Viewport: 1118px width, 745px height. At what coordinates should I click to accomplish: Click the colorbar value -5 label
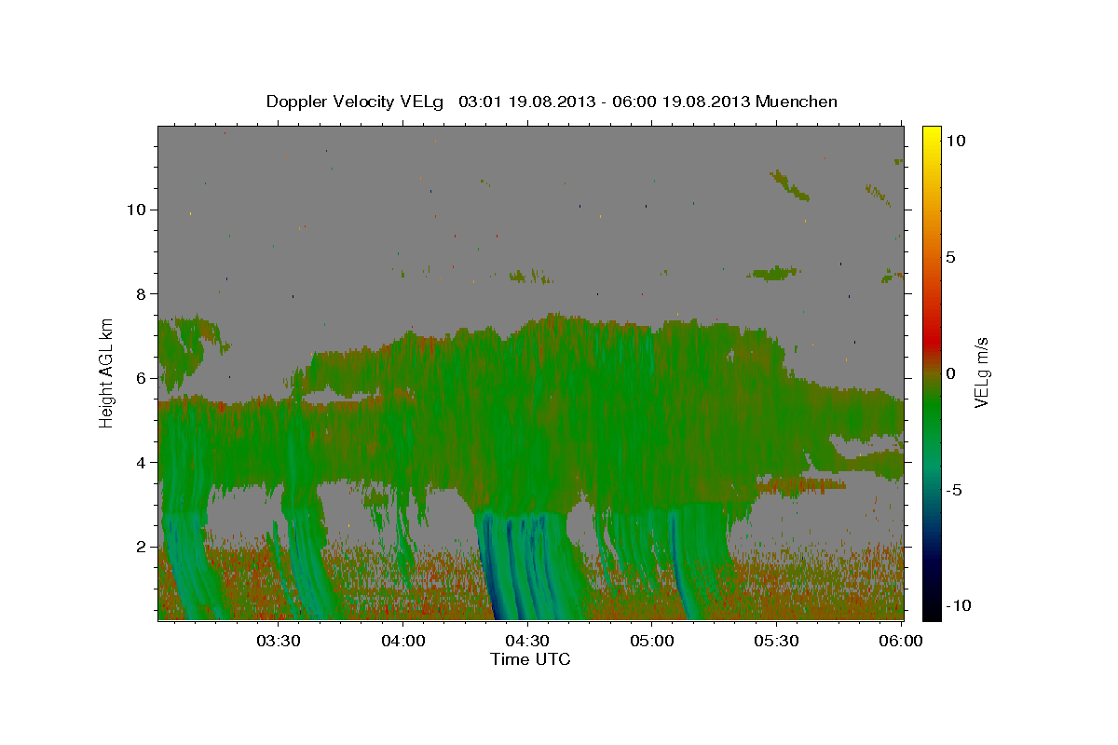pyautogui.click(x=955, y=490)
